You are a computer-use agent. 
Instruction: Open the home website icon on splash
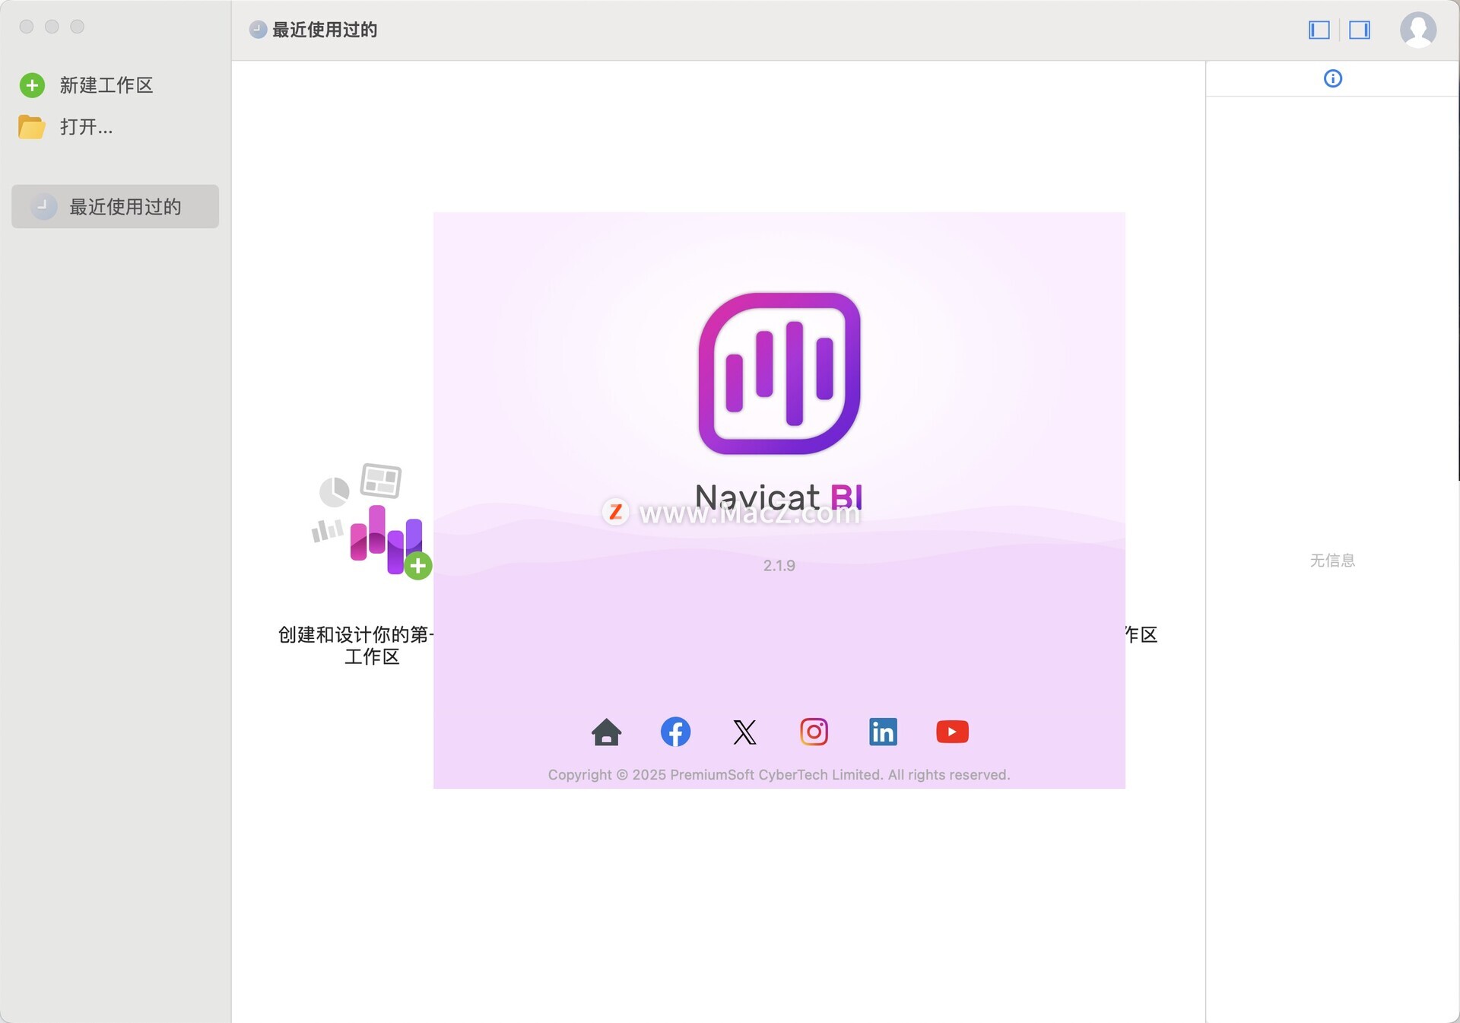(606, 732)
